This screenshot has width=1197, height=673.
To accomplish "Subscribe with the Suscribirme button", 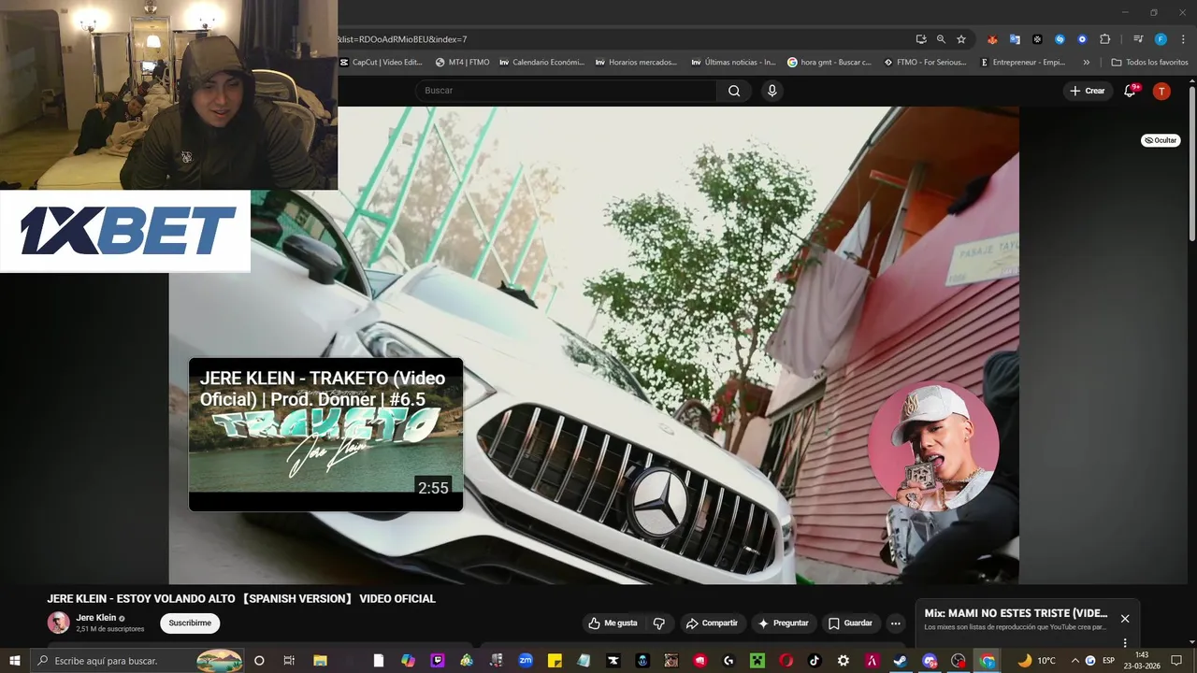I will (190, 623).
